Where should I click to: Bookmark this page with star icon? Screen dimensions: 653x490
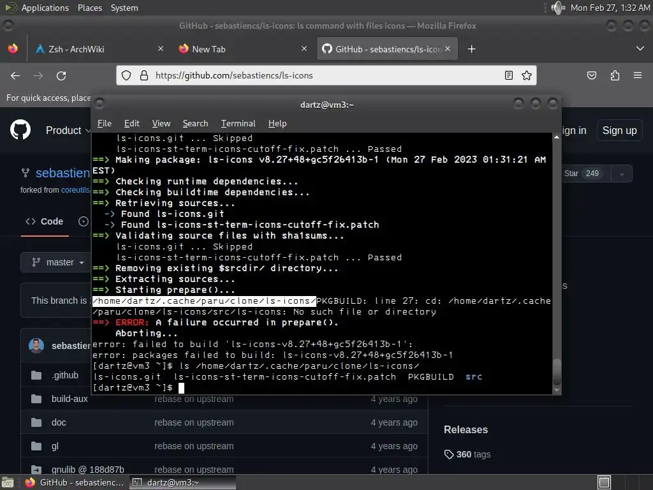pyautogui.click(x=527, y=75)
